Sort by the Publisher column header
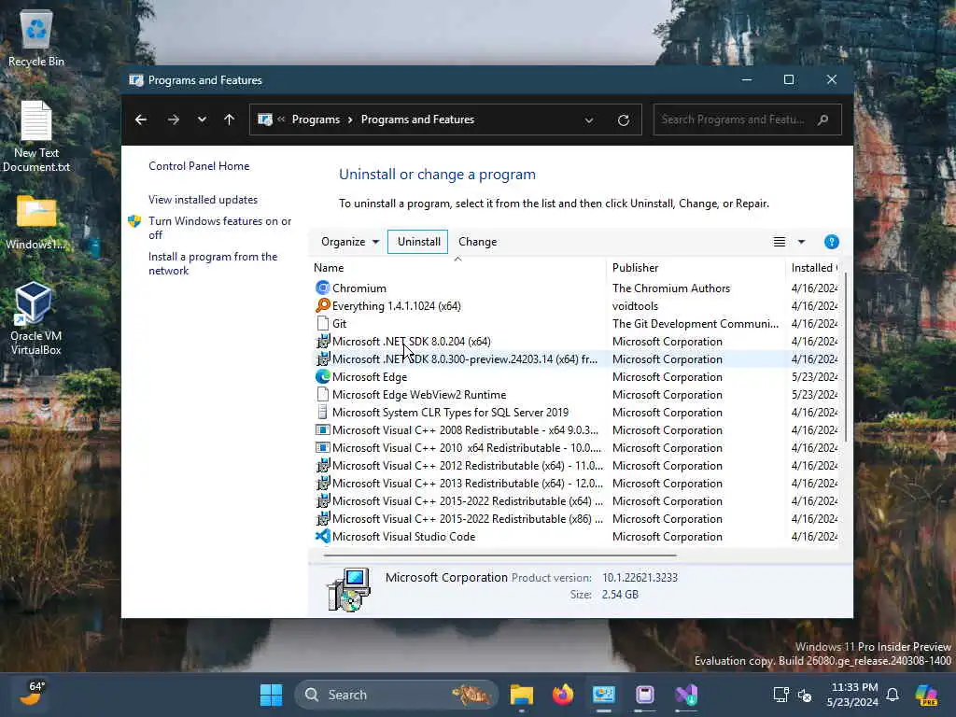 (x=696, y=268)
